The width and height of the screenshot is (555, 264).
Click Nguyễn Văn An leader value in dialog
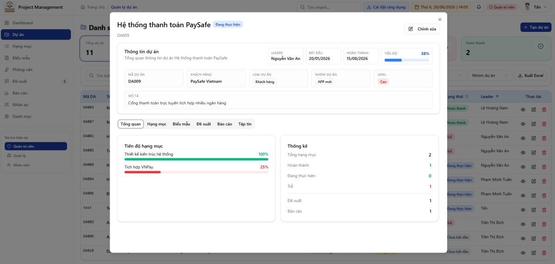pos(286,59)
